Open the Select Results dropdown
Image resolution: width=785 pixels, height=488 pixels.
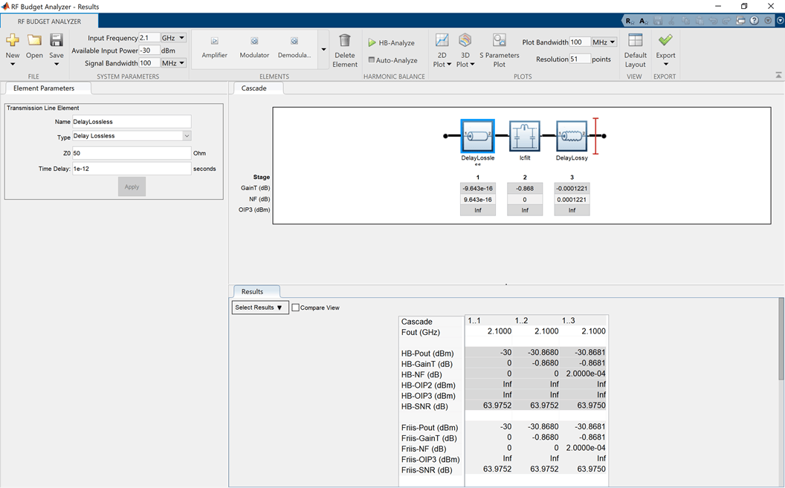coord(260,308)
